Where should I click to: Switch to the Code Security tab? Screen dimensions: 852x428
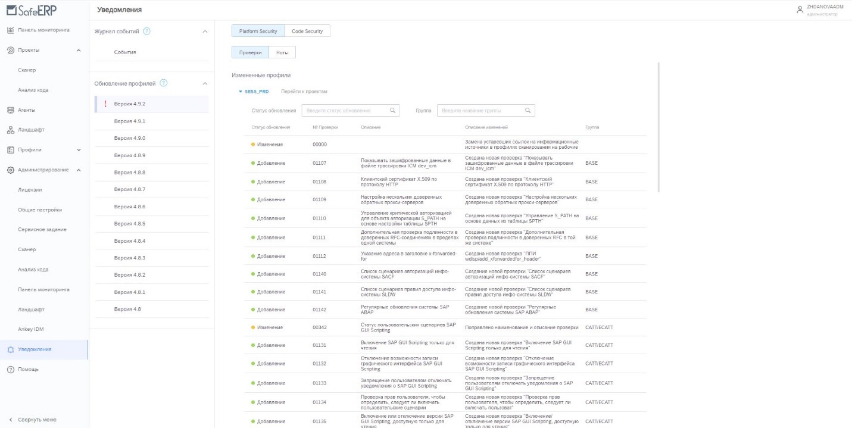pyautogui.click(x=307, y=31)
